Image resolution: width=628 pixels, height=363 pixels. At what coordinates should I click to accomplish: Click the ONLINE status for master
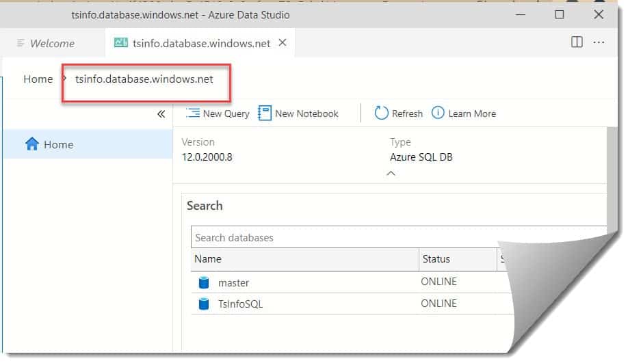[x=439, y=282]
